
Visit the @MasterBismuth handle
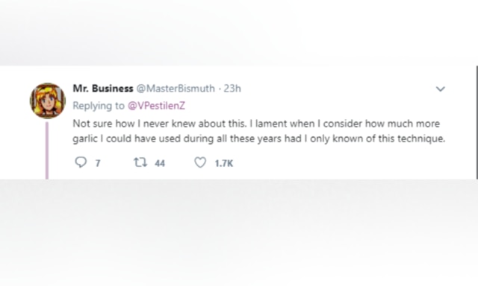(176, 89)
